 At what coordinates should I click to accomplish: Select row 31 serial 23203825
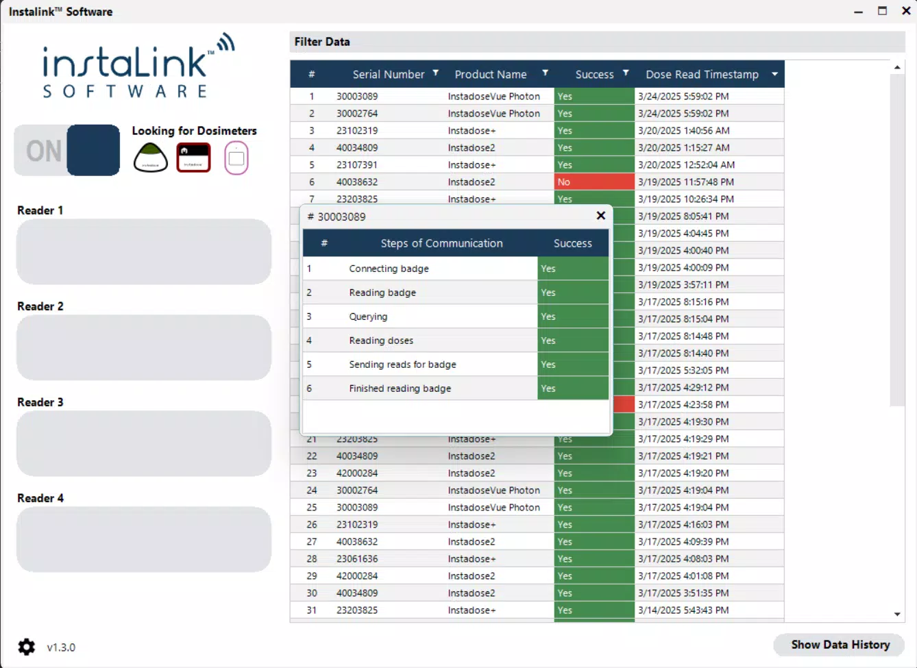pos(357,610)
